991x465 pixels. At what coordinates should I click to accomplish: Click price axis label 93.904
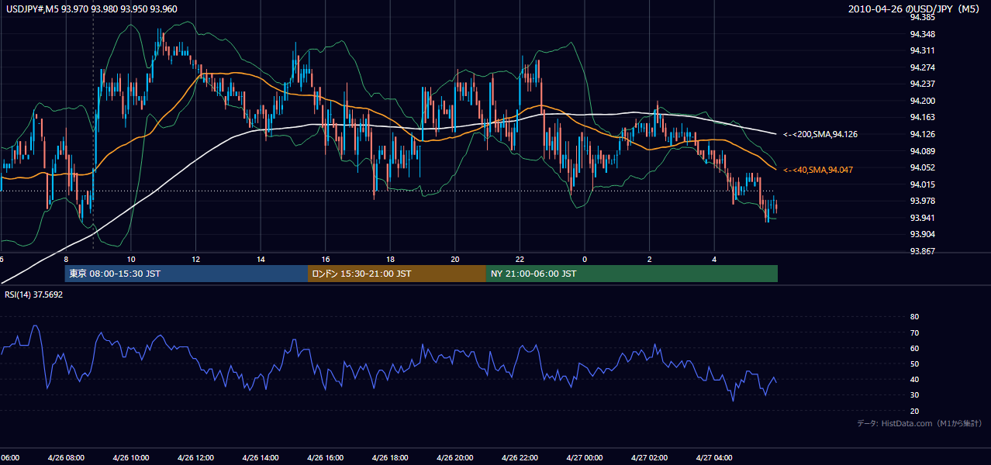(x=922, y=234)
